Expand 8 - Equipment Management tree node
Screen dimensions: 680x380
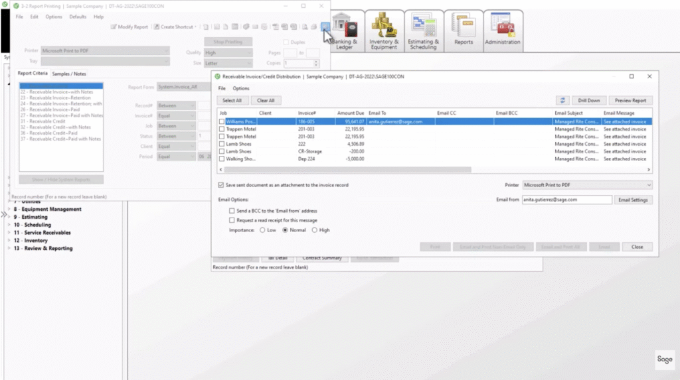click(x=9, y=209)
